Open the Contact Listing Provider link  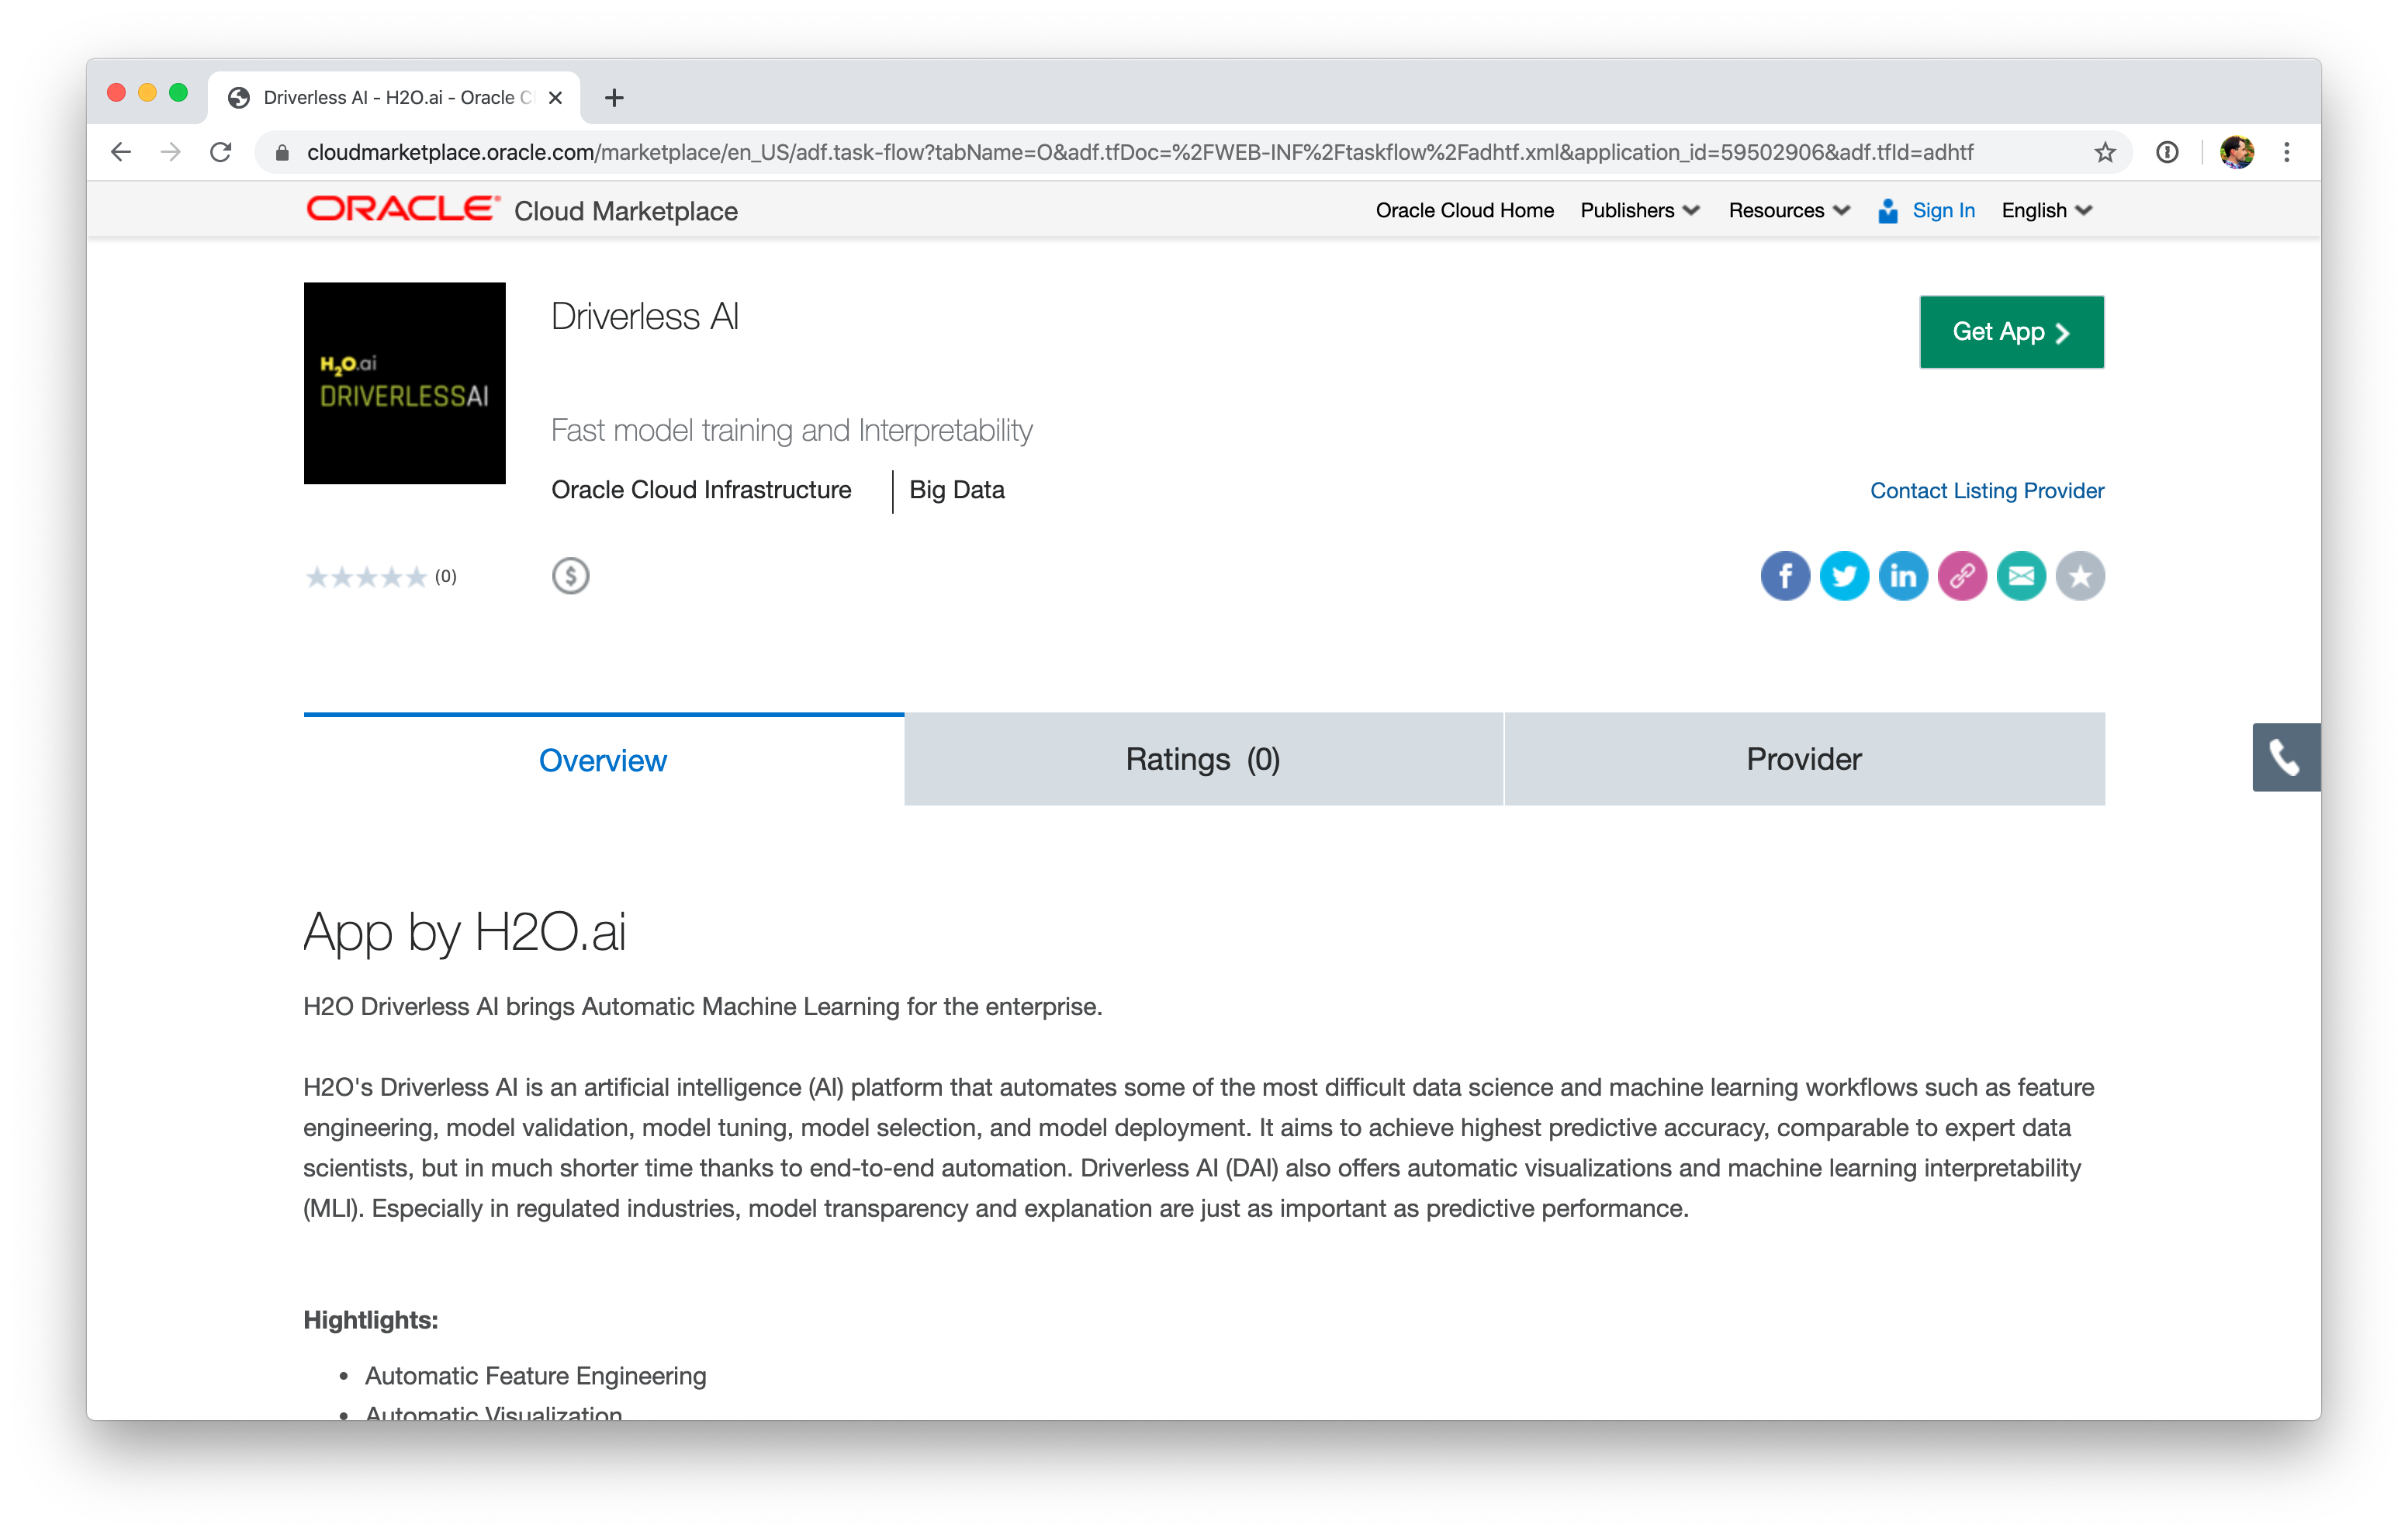click(x=1987, y=490)
